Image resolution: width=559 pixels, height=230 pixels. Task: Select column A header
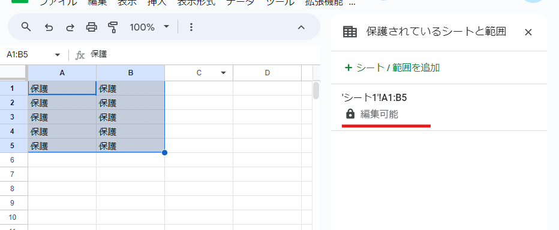point(62,73)
